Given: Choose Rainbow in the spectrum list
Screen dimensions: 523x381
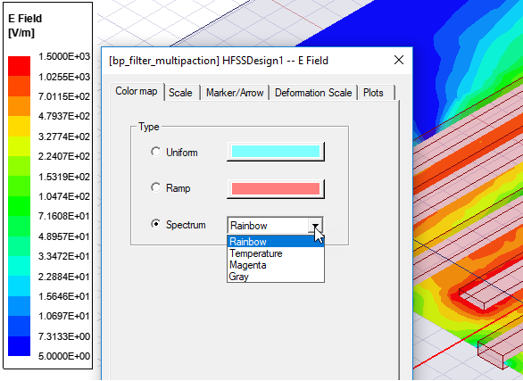Looking at the screenshot, I should 276,241.
